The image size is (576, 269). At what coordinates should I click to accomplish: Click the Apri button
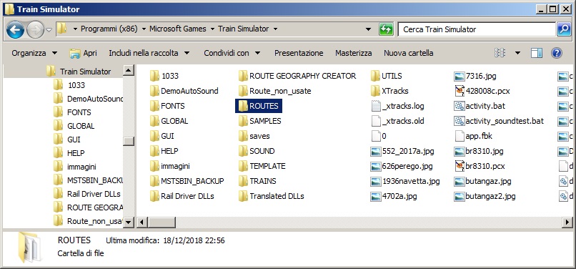(x=84, y=53)
